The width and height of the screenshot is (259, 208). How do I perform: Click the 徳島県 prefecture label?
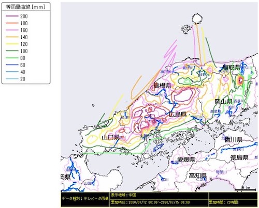tap(239, 157)
